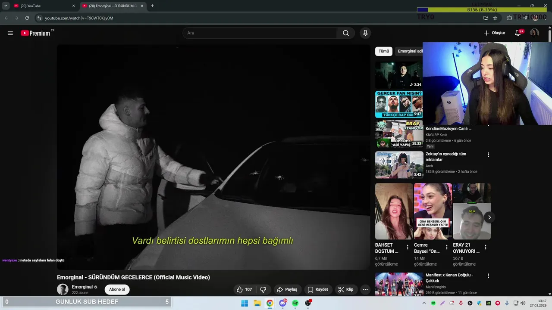Image resolution: width=552 pixels, height=310 pixels.
Task: Open NVIDIA icon in system tray
Action: point(488,303)
